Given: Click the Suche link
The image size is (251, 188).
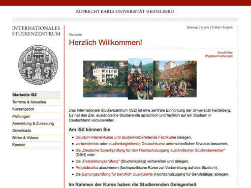Looking at the screenshot, I should point(205,28).
